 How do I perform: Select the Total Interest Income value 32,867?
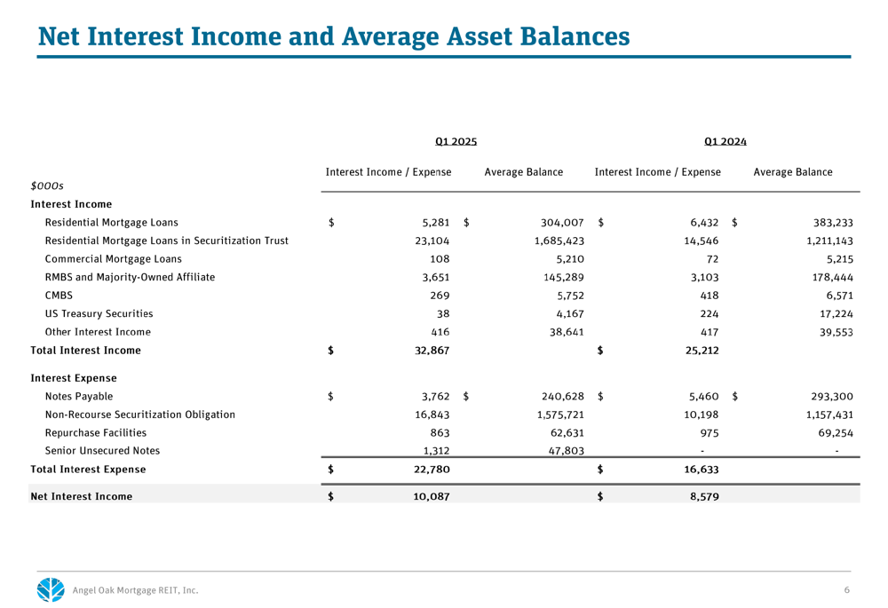pos(432,351)
